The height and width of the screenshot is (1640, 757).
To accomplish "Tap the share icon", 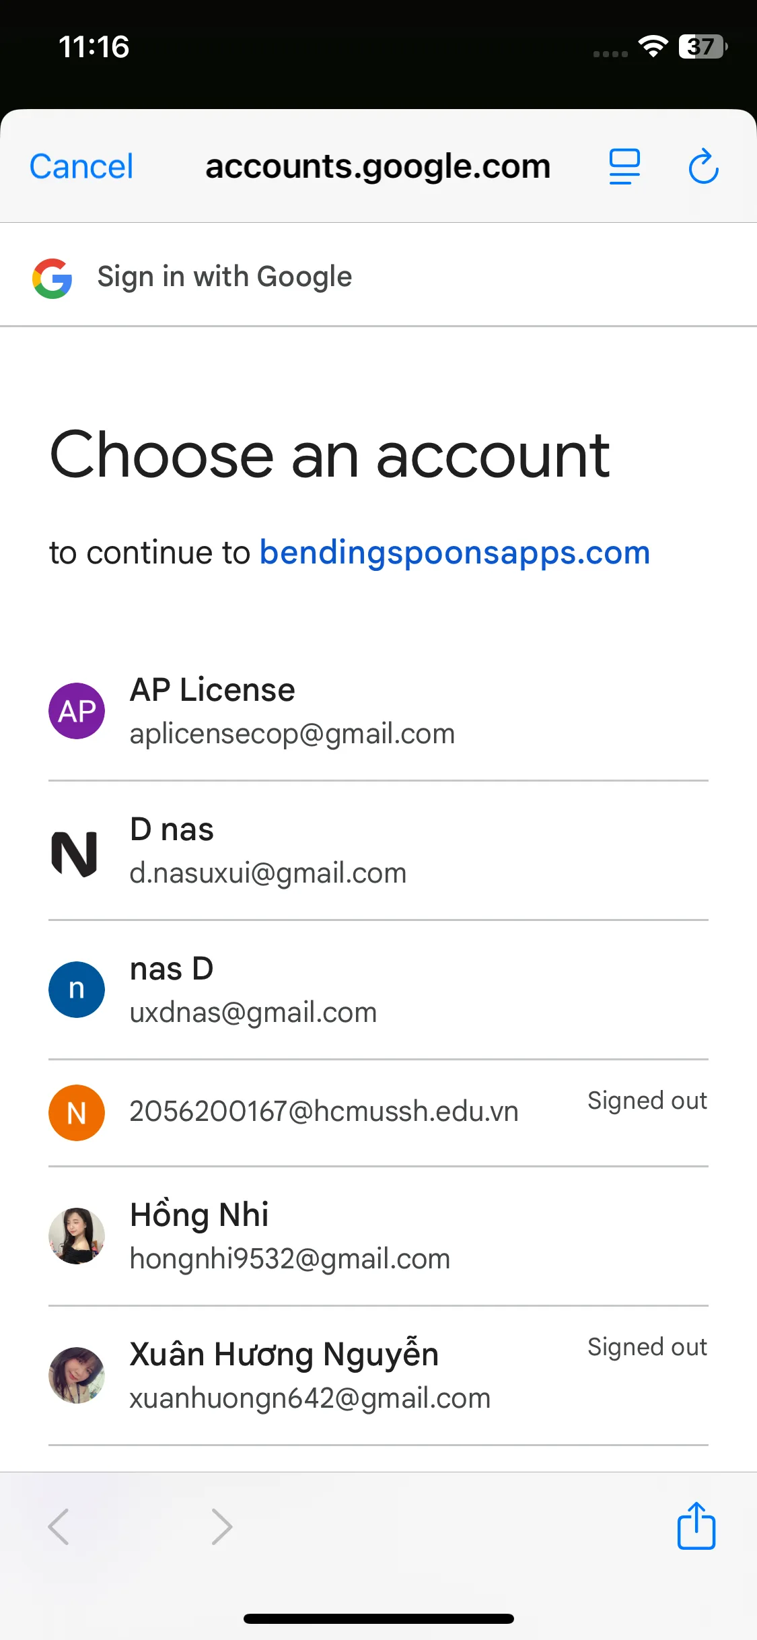I will (x=696, y=1526).
